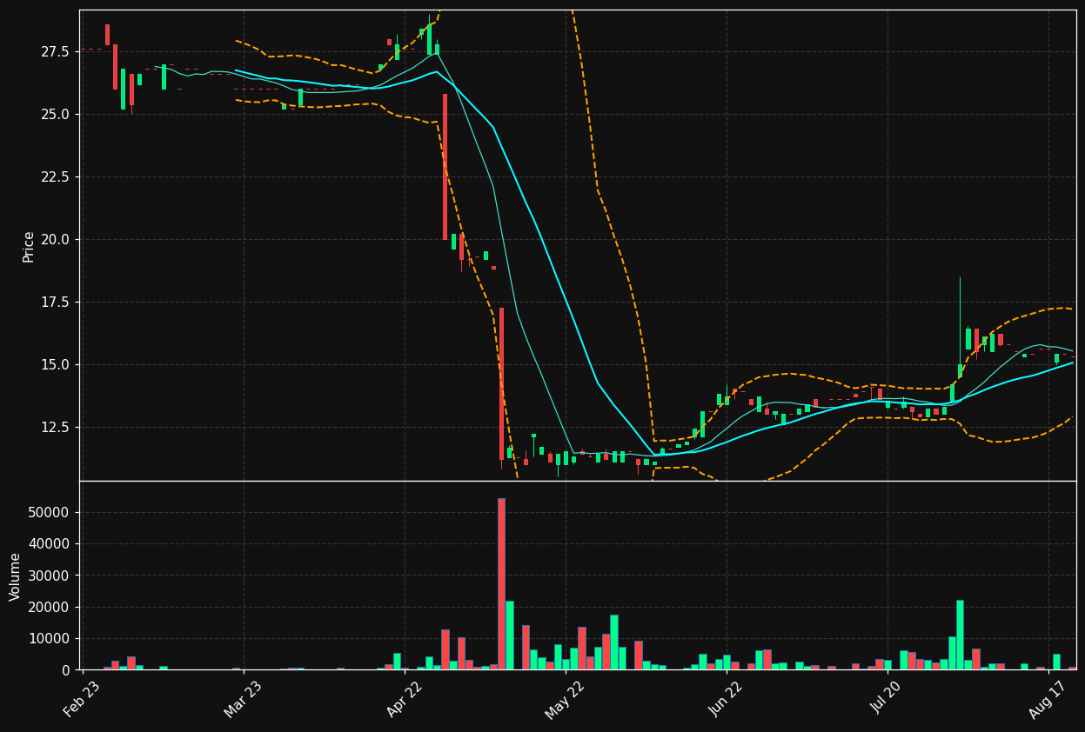Click the tallest volume bar above 50000
The height and width of the screenshot is (732, 1085).
pyautogui.click(x=501, y=584)
